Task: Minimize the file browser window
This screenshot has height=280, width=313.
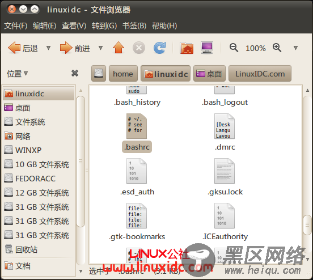Action: click(23, 10)
